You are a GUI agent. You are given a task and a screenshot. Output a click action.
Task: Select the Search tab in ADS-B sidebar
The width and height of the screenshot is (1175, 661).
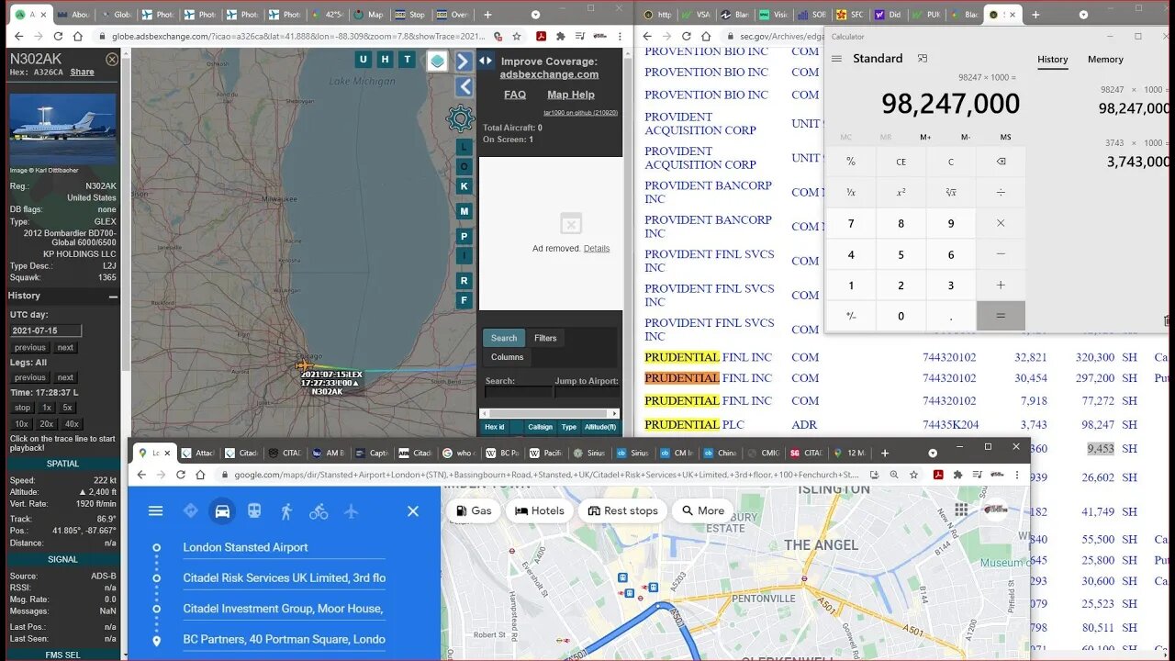point(504,338)
